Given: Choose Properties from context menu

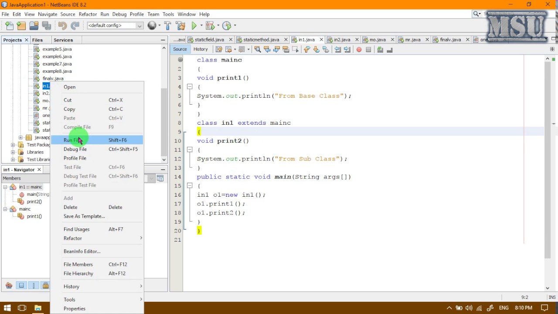Looking at the screenshot, I should (x=97, y=309).
